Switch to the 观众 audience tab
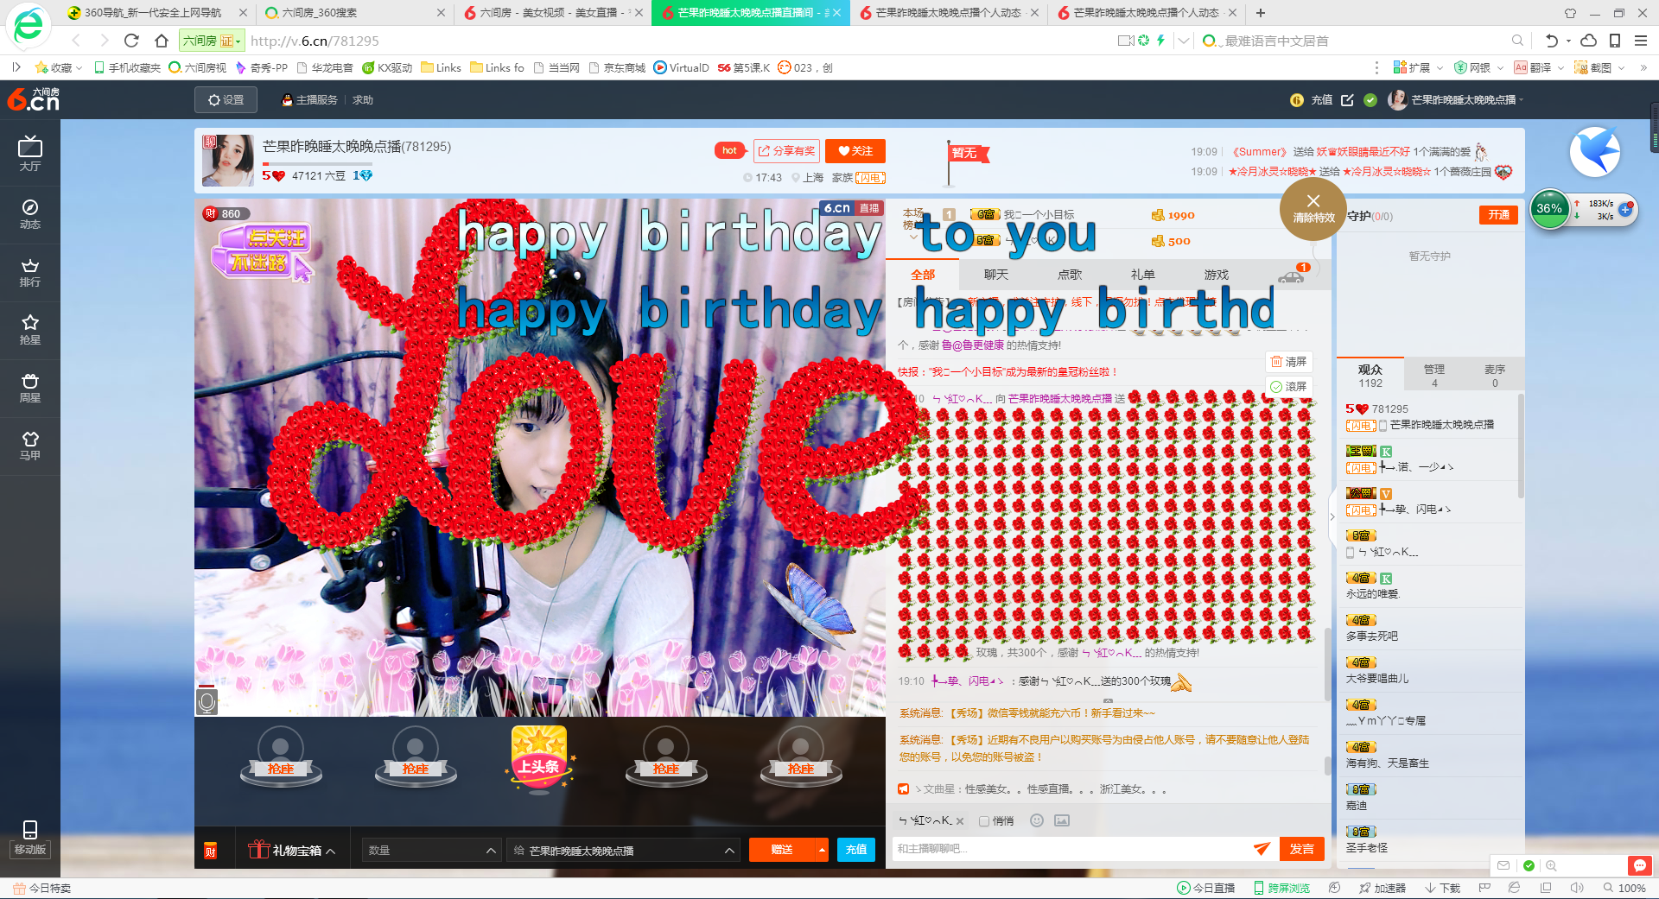This screenshot has height=899, width=1659. click(1370, 375)
